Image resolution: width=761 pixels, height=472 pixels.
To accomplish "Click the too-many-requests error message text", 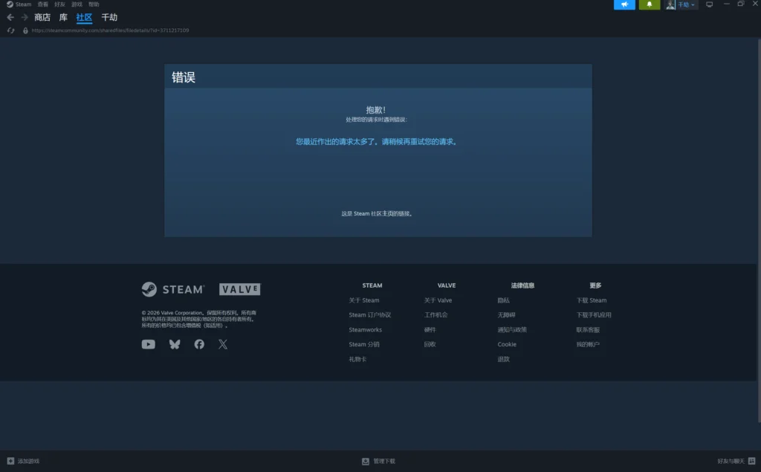I will 378,142.
